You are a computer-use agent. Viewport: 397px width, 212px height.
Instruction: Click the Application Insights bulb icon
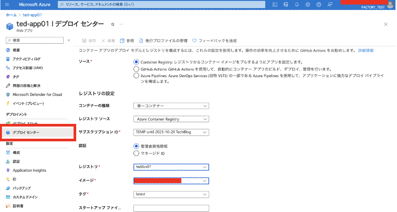(8, 170)
